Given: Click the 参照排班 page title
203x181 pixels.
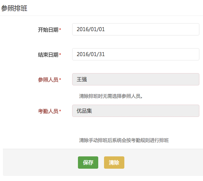Looking at the screenshot, I should point(14,8).
